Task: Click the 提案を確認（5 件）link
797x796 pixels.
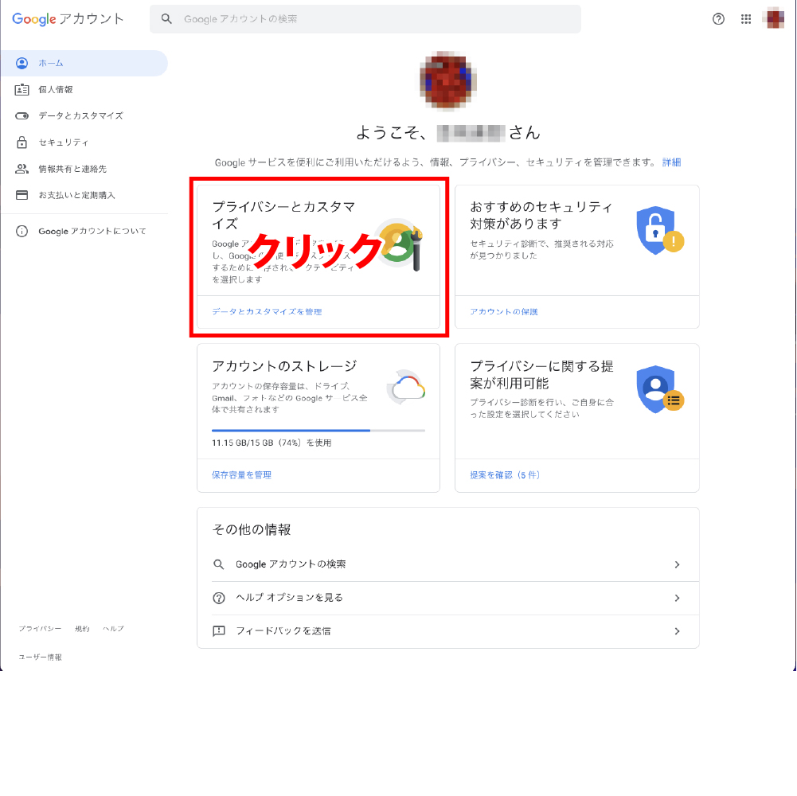Action: point(506,474)
